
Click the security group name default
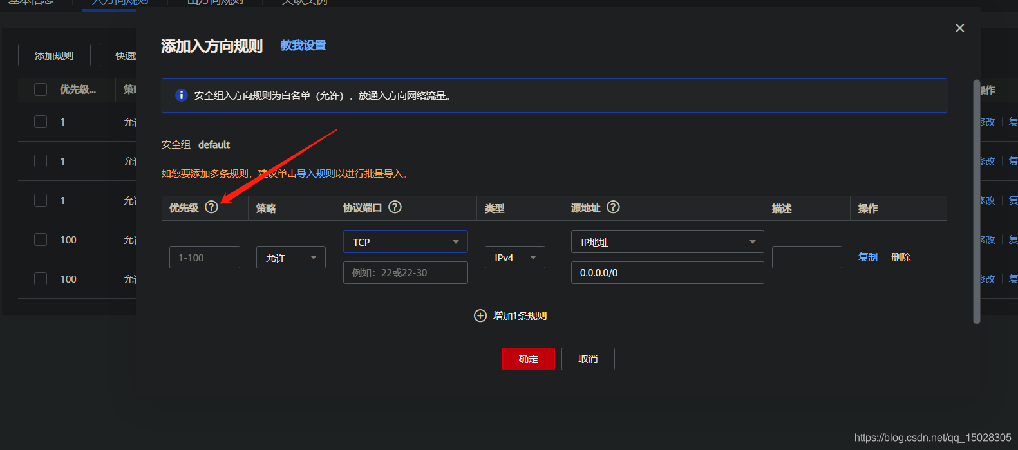pyautogui.click(x=214, y=145)
